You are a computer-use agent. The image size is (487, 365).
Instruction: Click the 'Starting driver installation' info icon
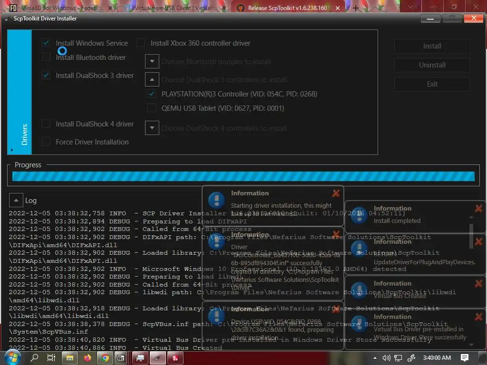point(216,200)
